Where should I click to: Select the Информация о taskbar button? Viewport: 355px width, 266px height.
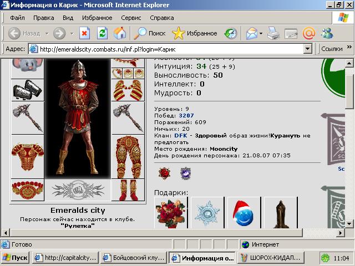(x=202, y=258)
